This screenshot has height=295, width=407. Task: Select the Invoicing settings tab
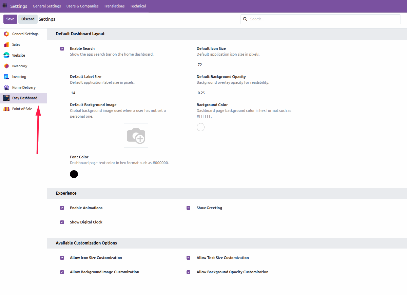click(x=23, y=77)
